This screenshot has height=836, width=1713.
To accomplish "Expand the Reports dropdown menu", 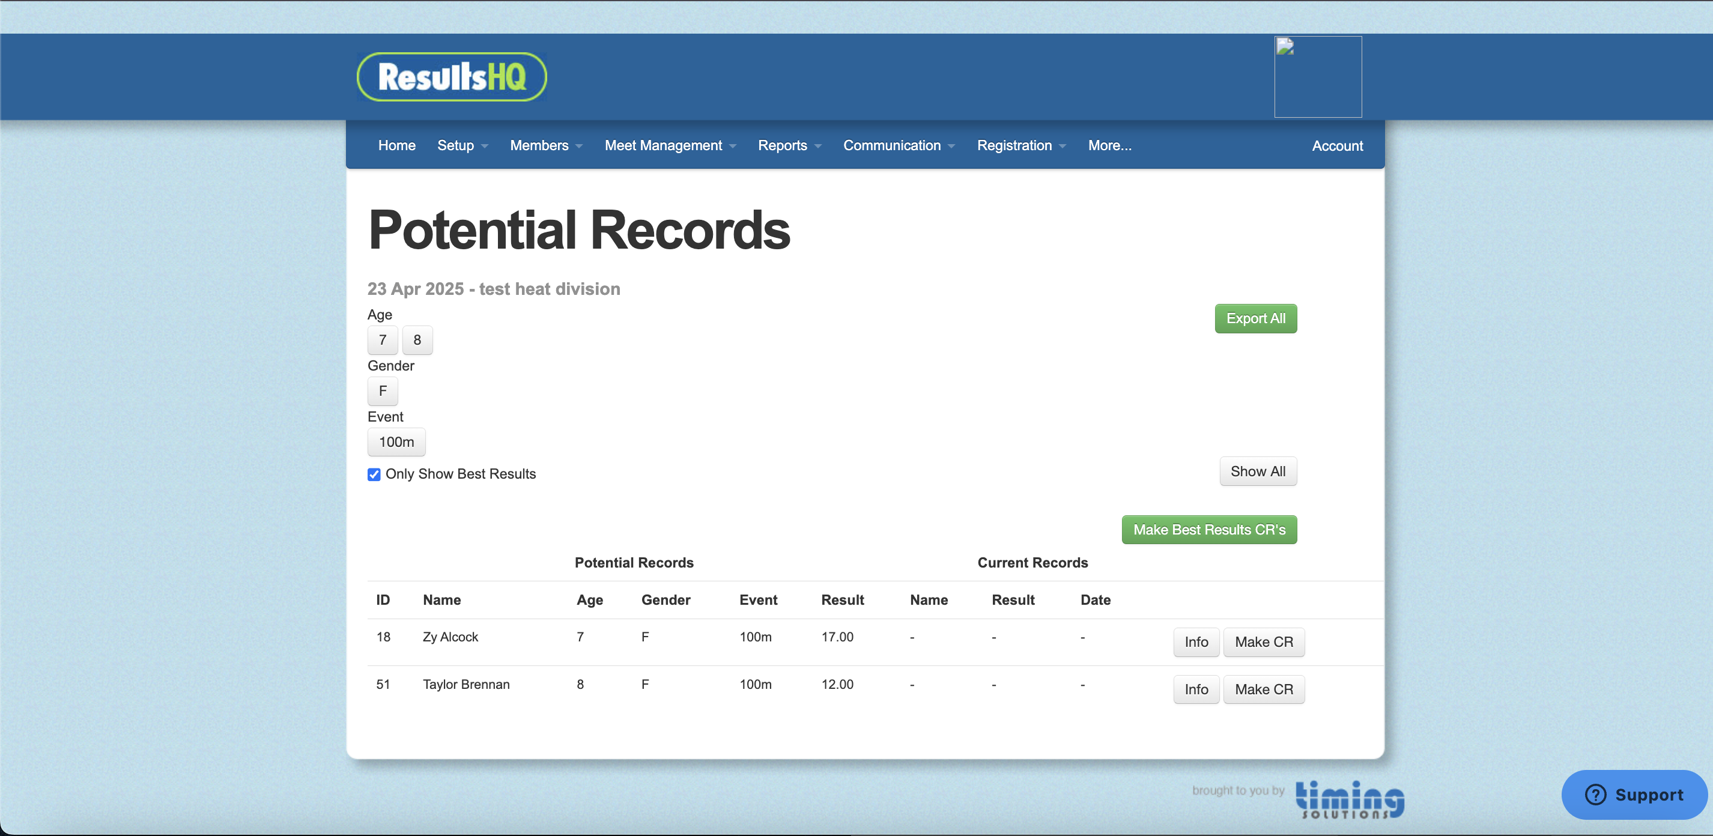I will (789, 145).
